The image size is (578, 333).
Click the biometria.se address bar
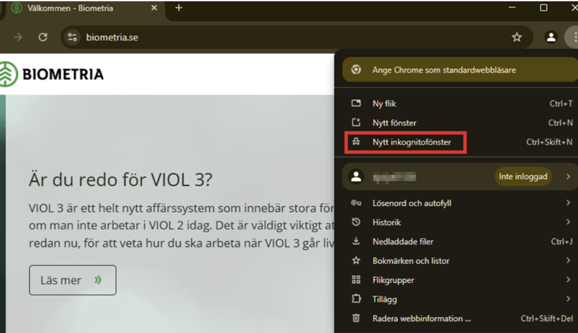(296, 37)
